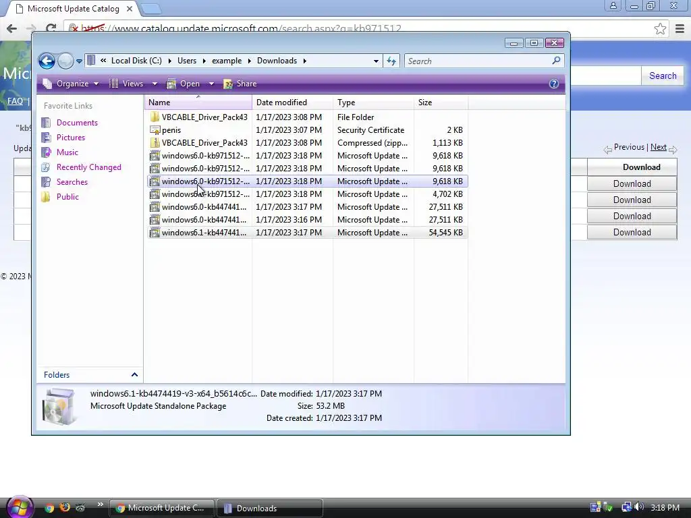Close the Microsoft Update Catalog tab
691x518 pixels.
pyautogui.click(x=130, y=9)
